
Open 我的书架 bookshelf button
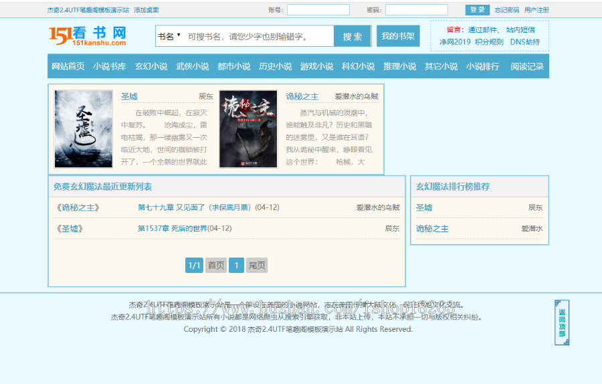click(398, 36)
